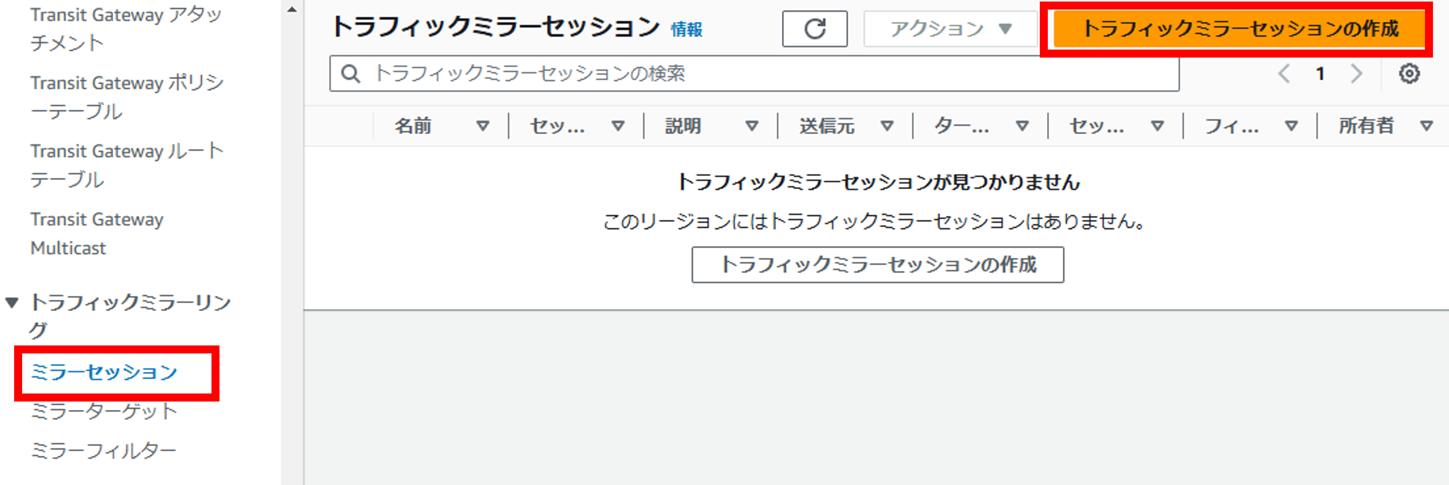Click the center トラフィックミラーセッションの作成 button
Screen dimensions: 1449x485
878,265
